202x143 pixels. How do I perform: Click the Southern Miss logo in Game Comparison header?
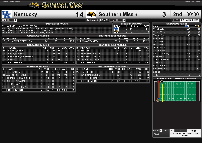197,26
